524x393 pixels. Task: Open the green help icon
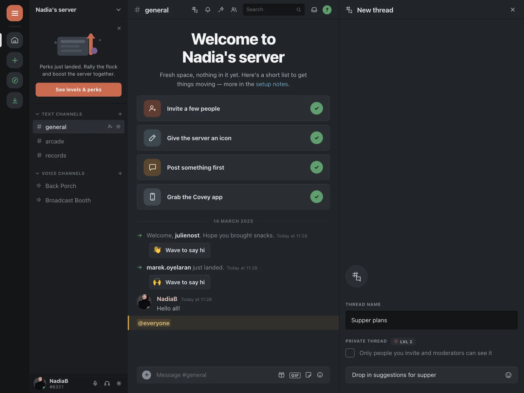pos(327,10)
